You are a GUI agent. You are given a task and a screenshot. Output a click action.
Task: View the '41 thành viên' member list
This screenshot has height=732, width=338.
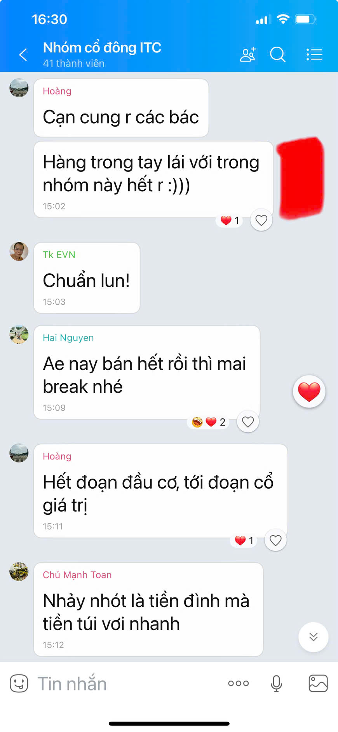click(73, 63)
